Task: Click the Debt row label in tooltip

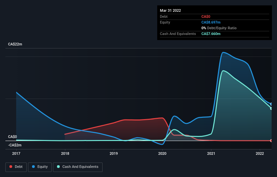Action: click(x=164, y=16)
